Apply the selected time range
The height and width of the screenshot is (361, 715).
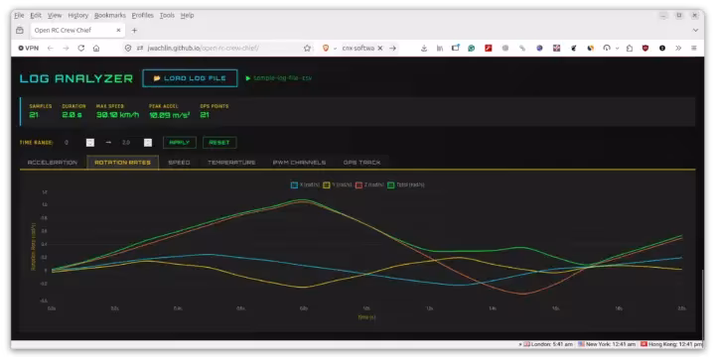180,143
